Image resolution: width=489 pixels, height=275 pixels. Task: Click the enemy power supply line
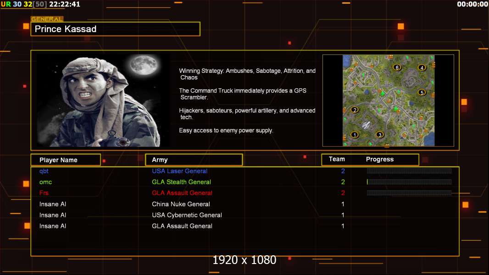point(226,131)
